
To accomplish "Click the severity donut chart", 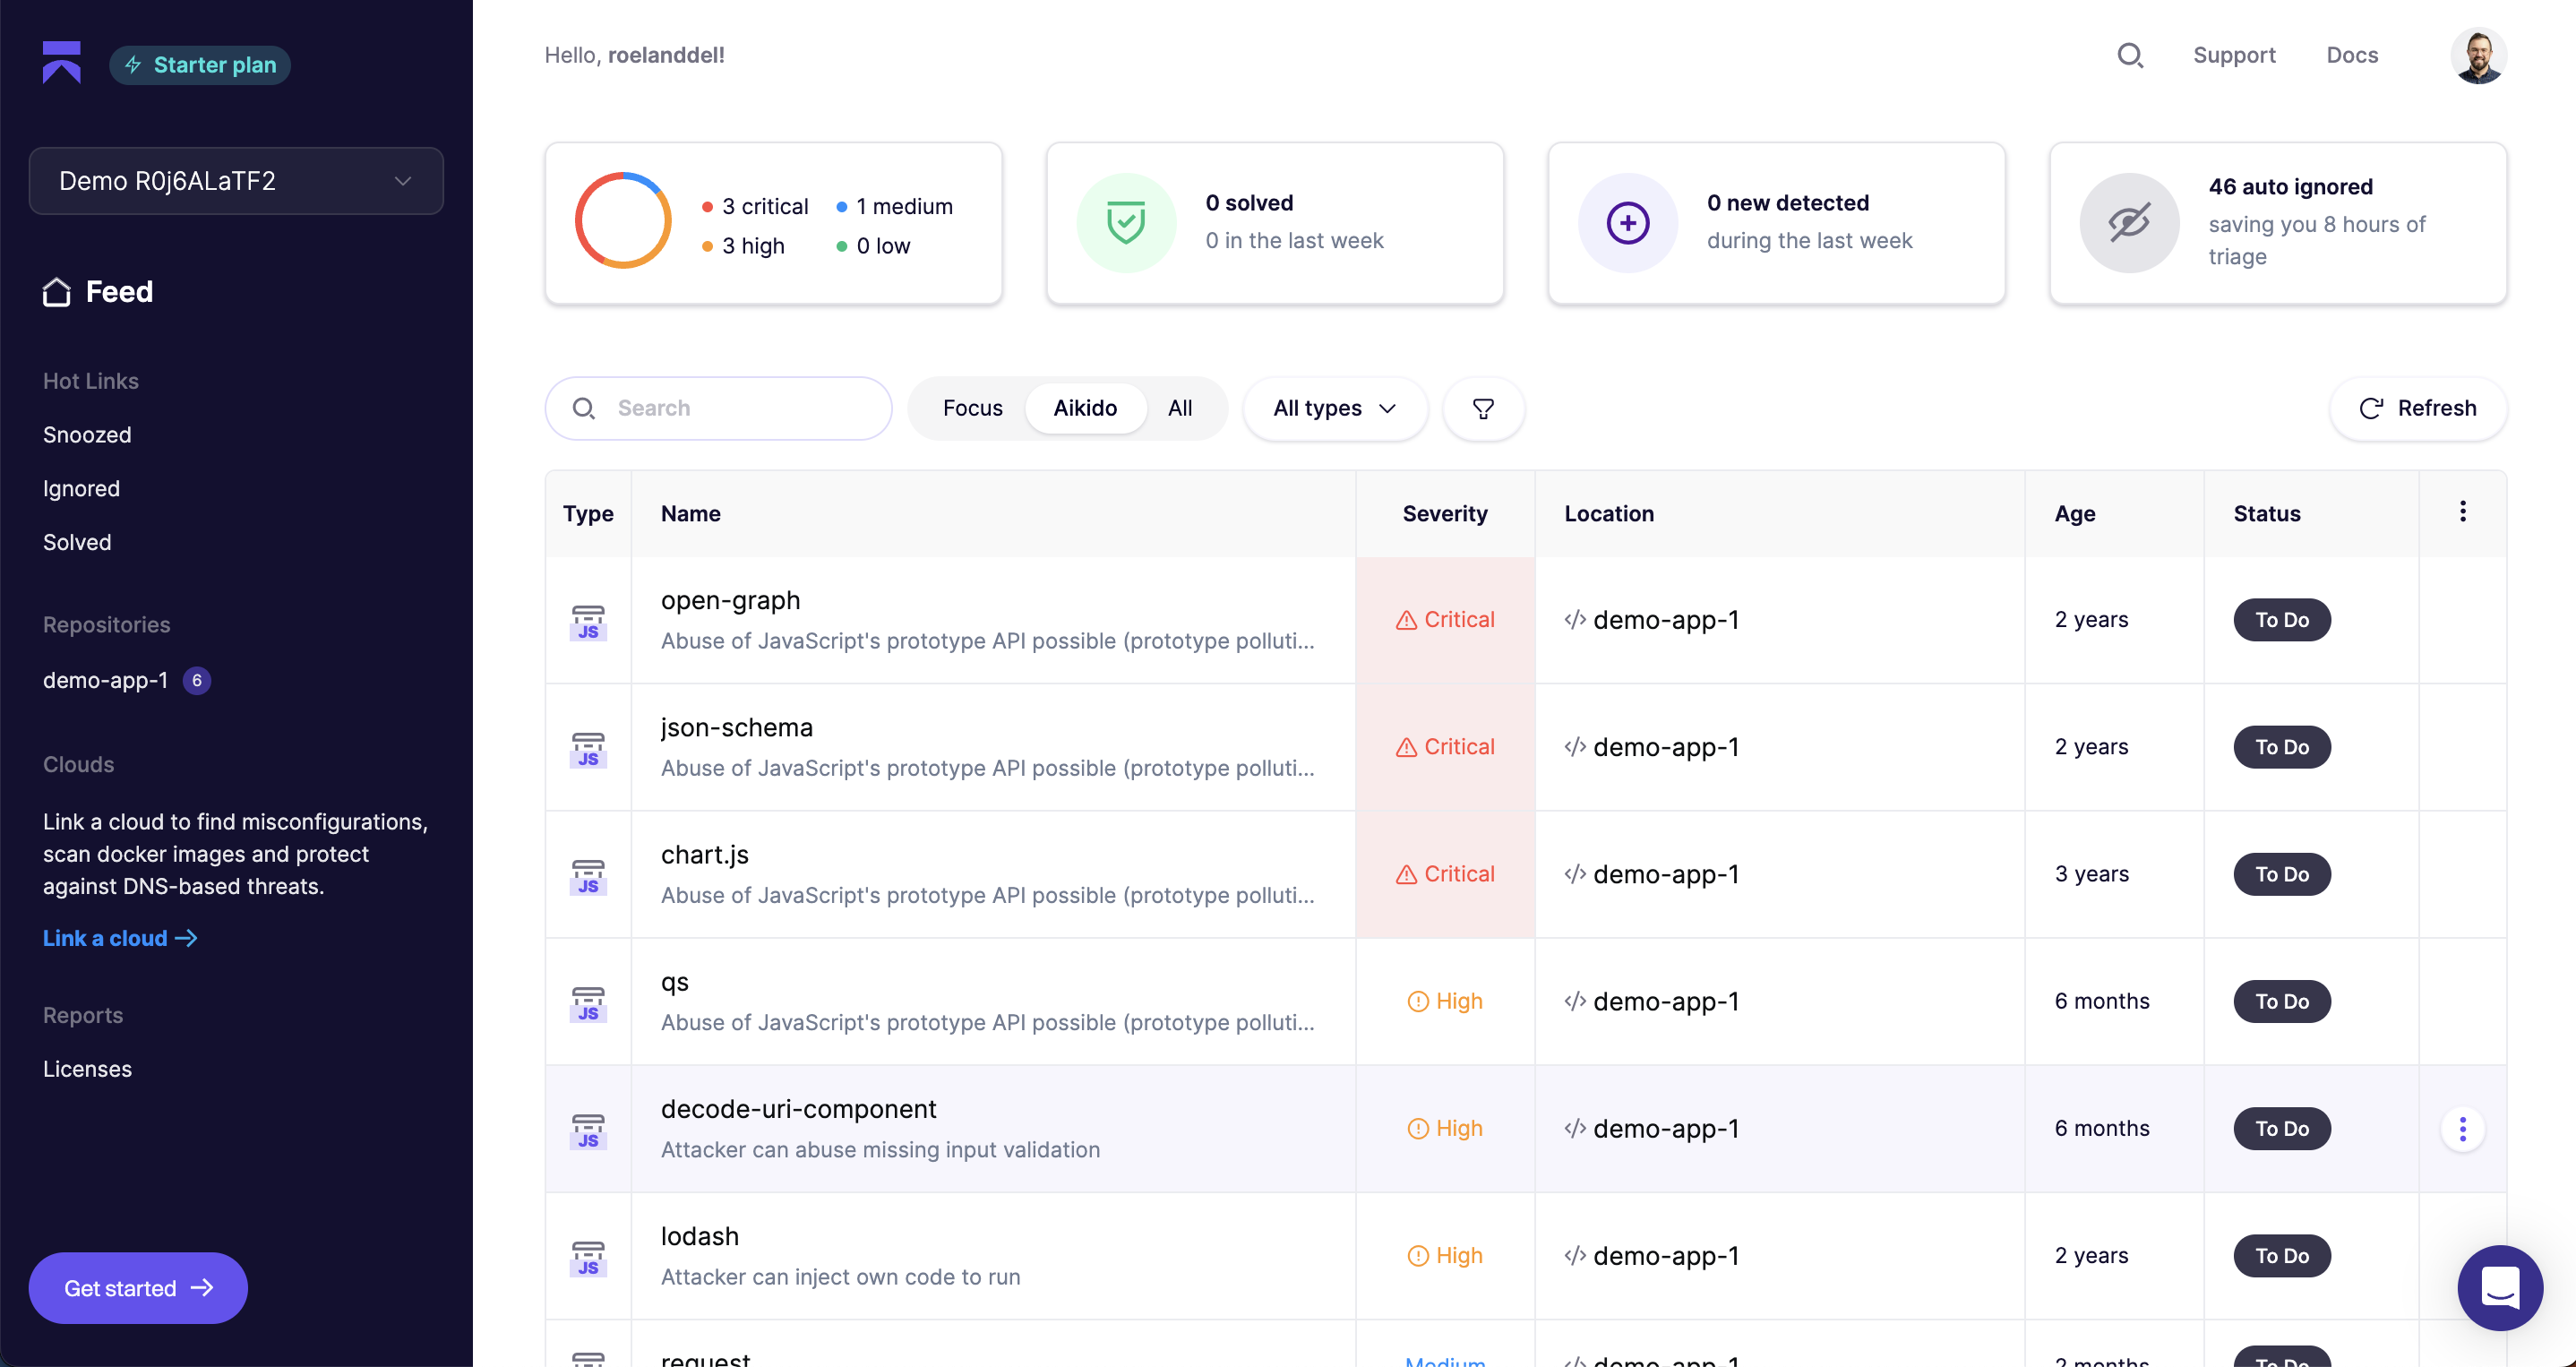I will click(622, 222).
